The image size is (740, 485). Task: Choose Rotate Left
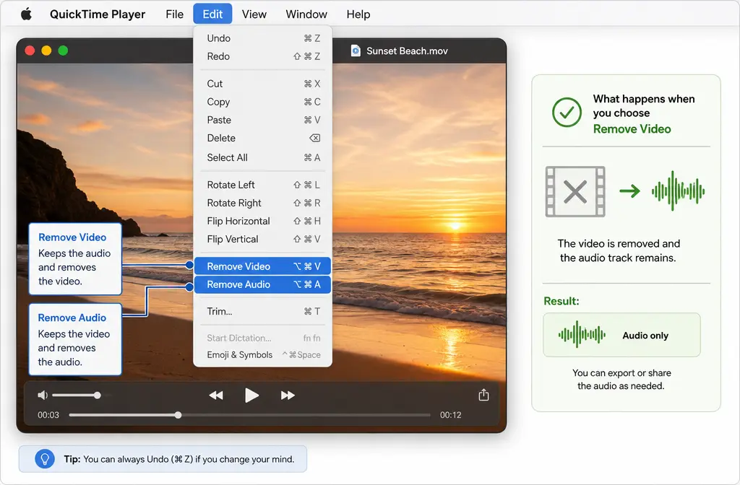pos(263,185)
